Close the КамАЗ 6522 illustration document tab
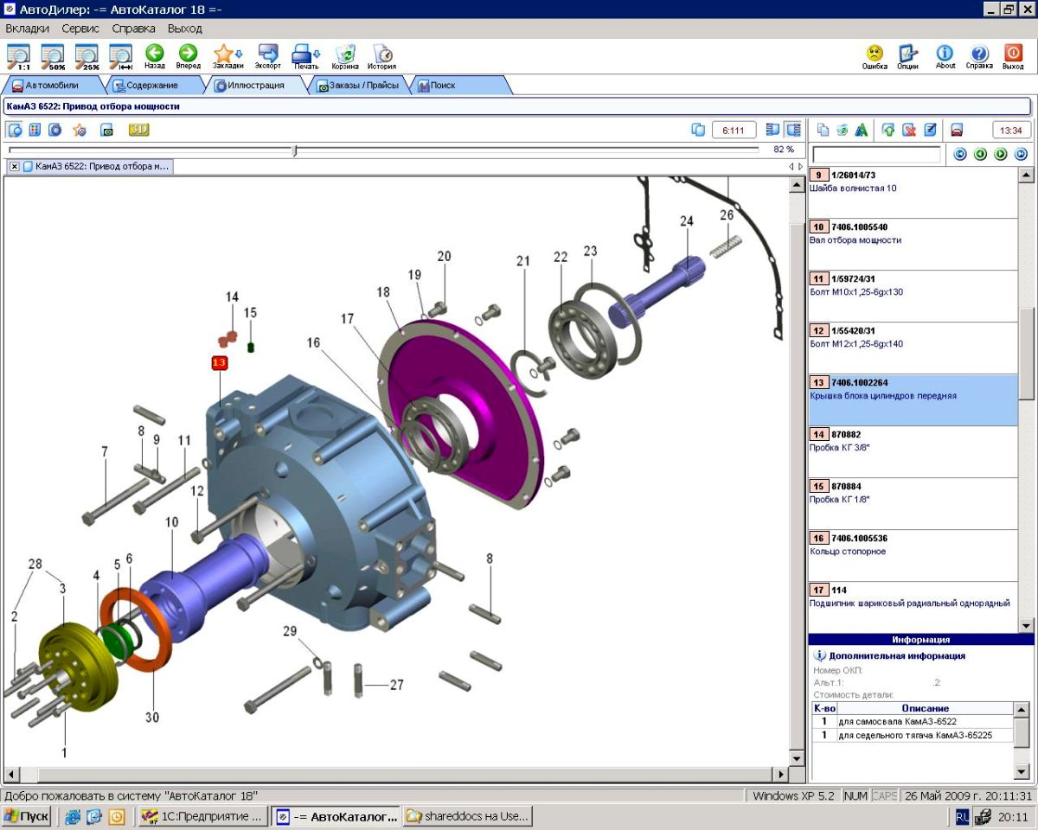Screen dimensions: 1038x830 pos(15,166)
